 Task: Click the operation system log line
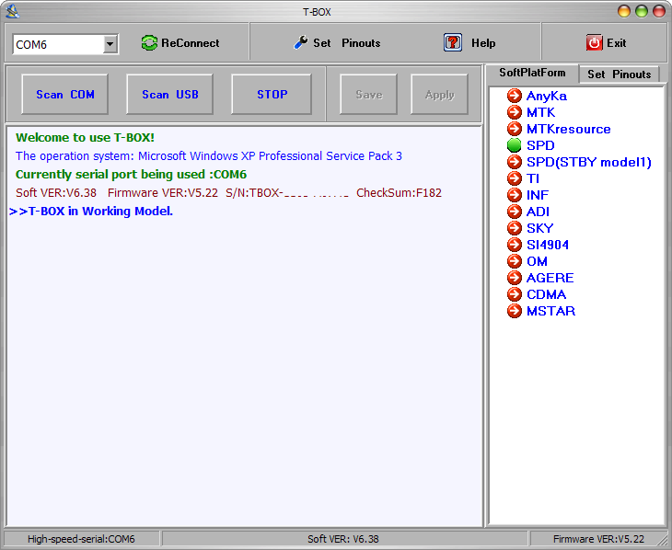click(209, 156)
